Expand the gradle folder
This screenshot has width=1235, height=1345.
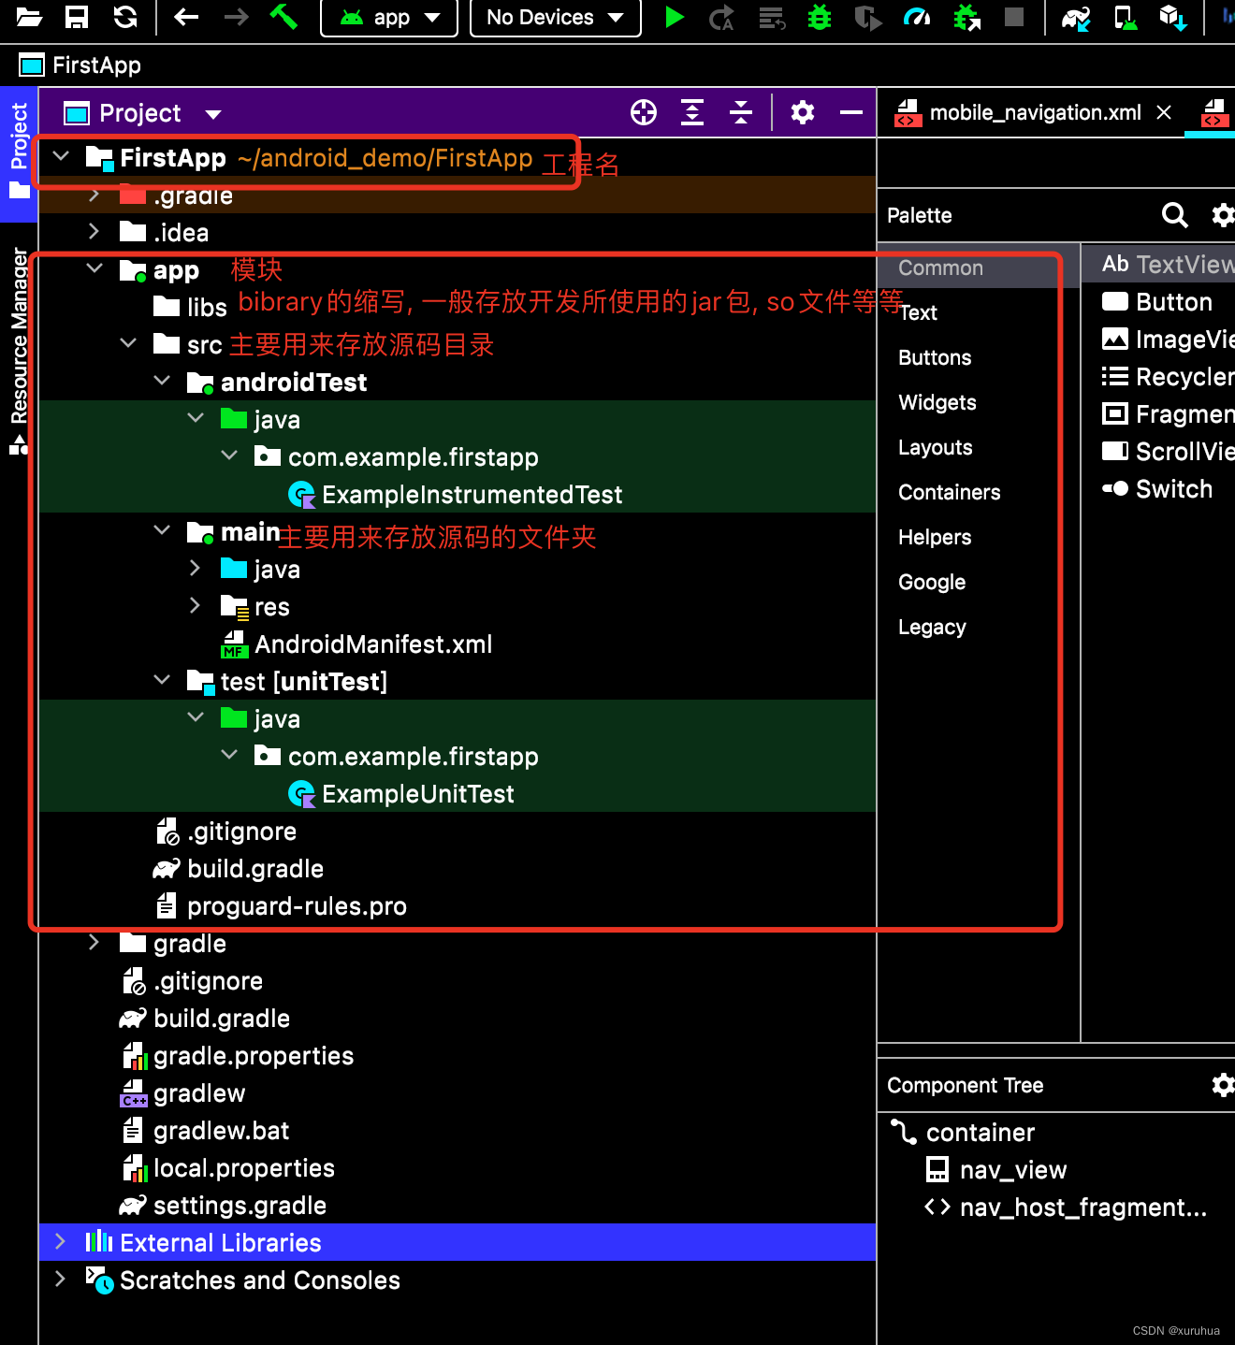[x=94, y=942]
